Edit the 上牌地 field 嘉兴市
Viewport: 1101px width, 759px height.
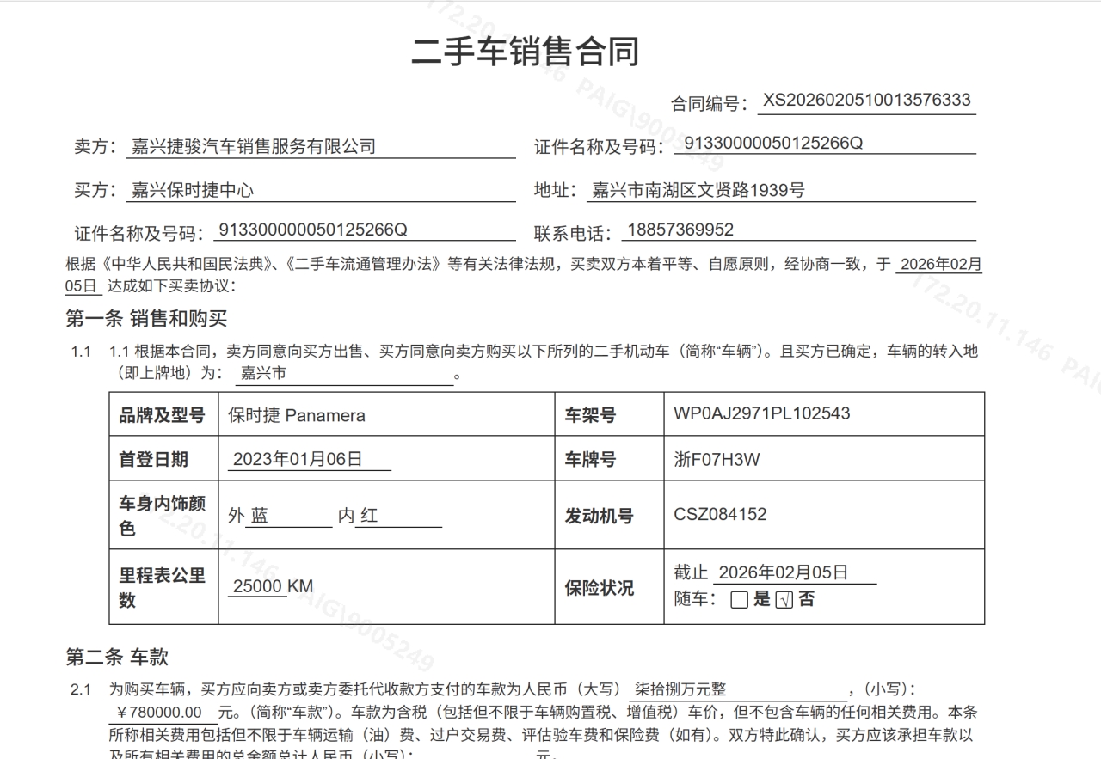(x=344, y=374)
